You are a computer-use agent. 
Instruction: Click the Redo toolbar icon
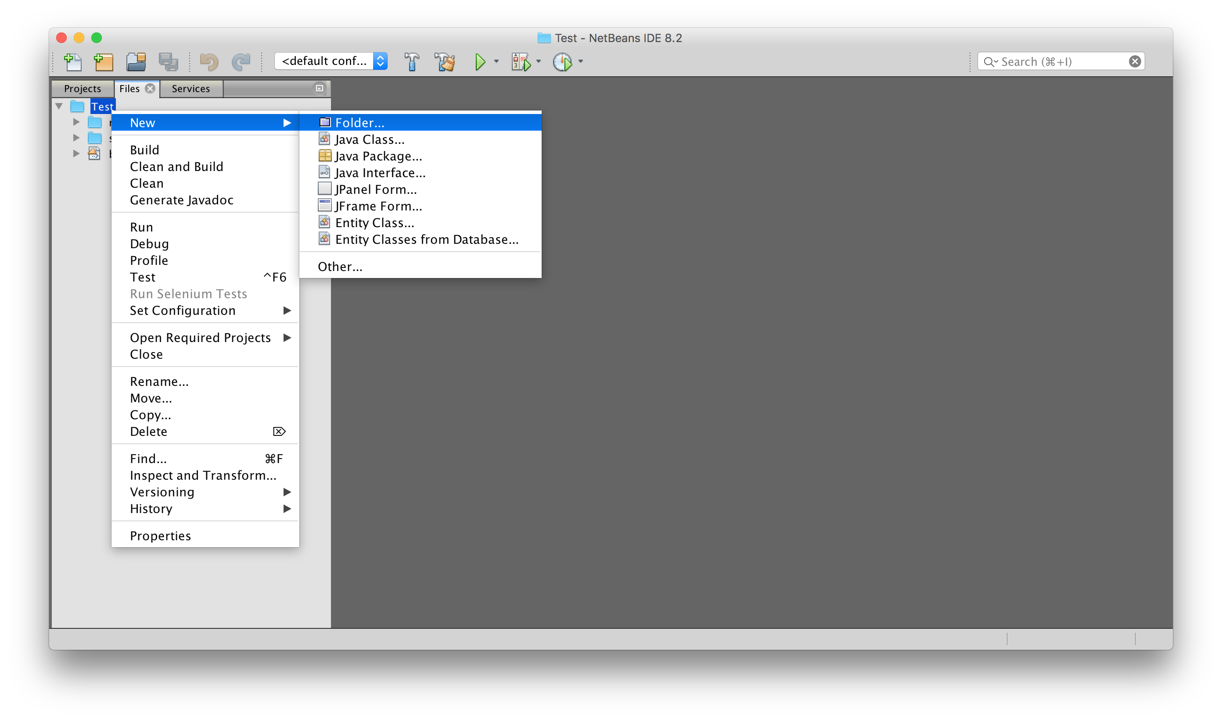point(241,62)
